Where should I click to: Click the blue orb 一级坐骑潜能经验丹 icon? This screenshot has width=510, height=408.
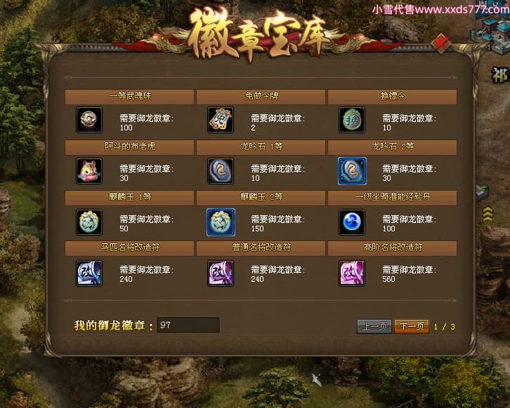[352, 222]
